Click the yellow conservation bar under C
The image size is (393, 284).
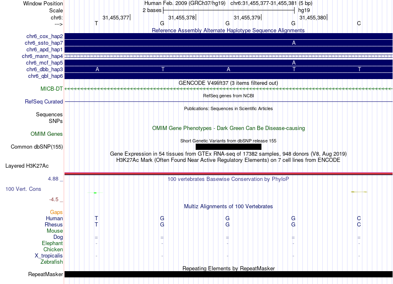pos(359,192)
